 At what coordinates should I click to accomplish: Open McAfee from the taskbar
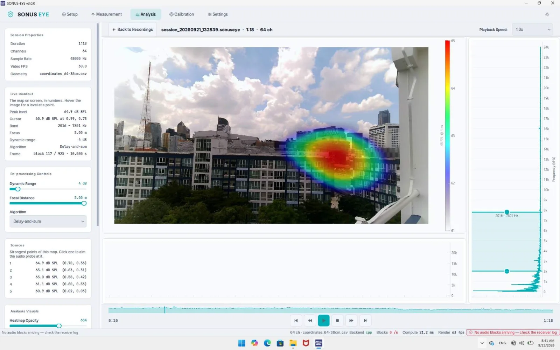306,343
